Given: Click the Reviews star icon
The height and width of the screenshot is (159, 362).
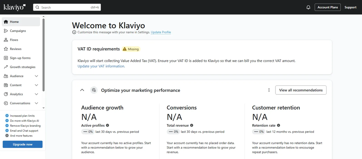Looking at the screenshot, I should (x=6, y=49).
